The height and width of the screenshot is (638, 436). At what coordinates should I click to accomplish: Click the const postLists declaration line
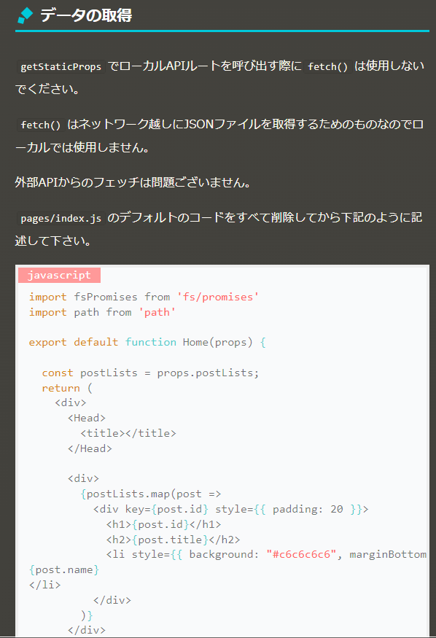(150, 373)
